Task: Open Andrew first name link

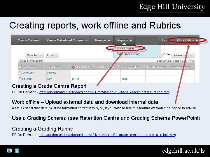Action: coord(51,73)
